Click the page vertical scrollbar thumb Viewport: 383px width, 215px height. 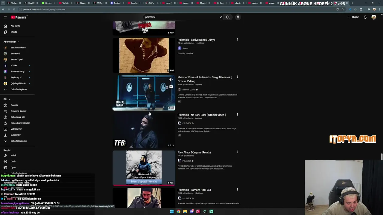(x=382, y=156)
